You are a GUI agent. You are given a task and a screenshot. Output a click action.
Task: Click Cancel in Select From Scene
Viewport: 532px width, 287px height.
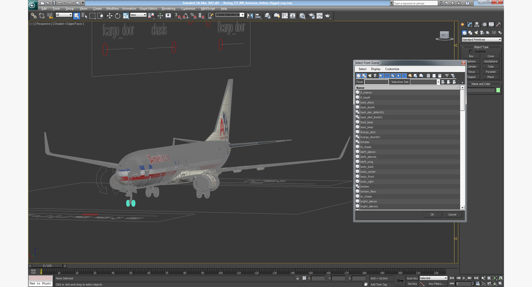[x=452, y=215]
